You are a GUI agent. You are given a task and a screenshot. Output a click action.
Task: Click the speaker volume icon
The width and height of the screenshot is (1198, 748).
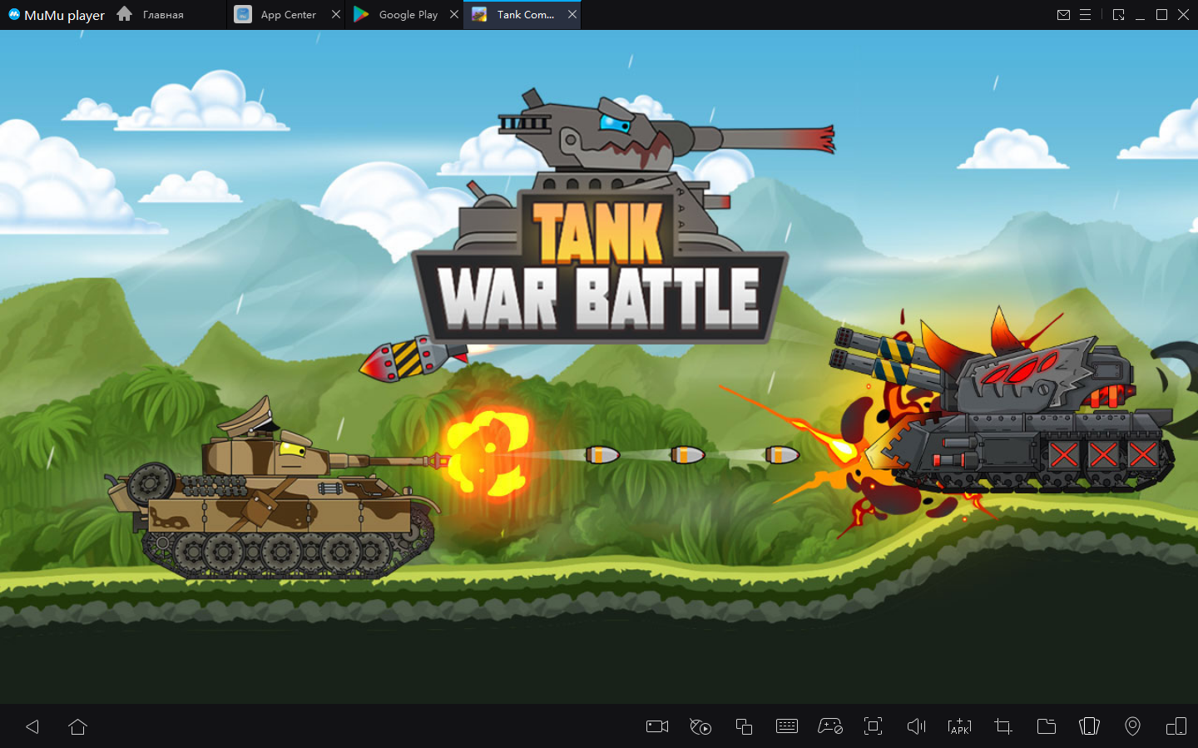click(x=916, y=726)
